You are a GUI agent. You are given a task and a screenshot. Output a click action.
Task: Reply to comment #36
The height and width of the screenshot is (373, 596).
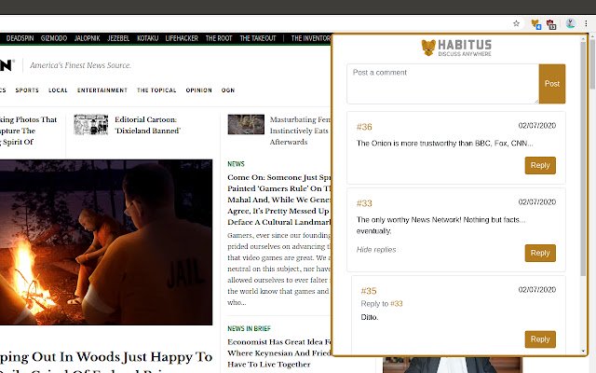coord(540,166)
